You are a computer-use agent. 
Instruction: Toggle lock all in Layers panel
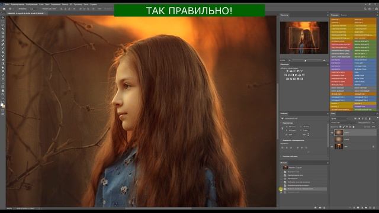[354, 127]
